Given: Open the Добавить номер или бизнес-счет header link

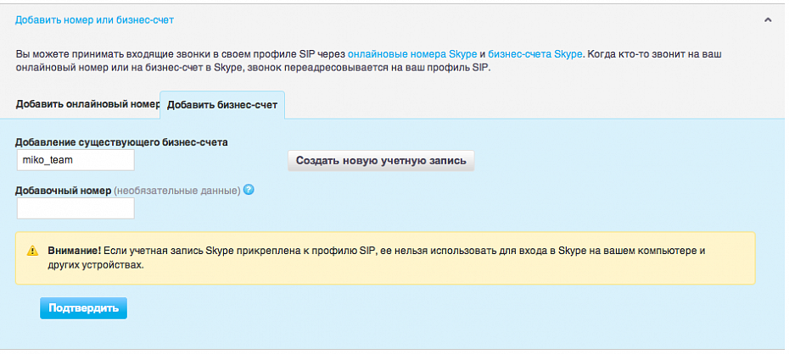Looking at the screenshot, I should 95,20.
